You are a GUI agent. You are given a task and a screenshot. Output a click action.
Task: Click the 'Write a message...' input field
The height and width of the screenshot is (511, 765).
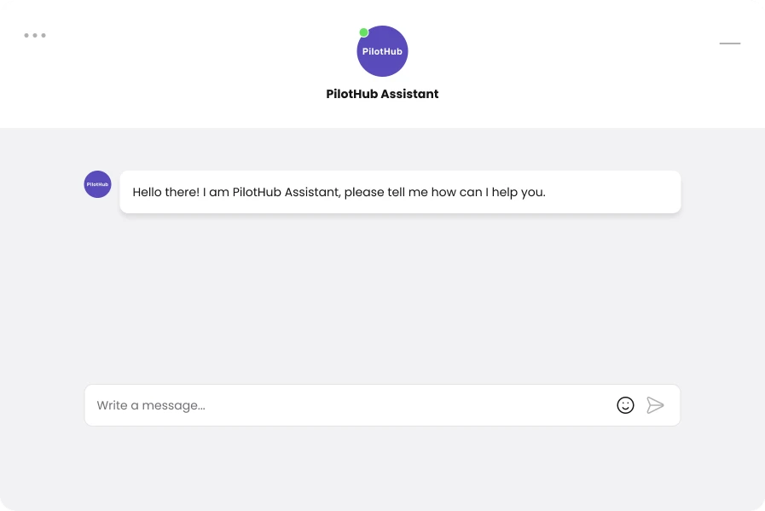click(256, 405)
